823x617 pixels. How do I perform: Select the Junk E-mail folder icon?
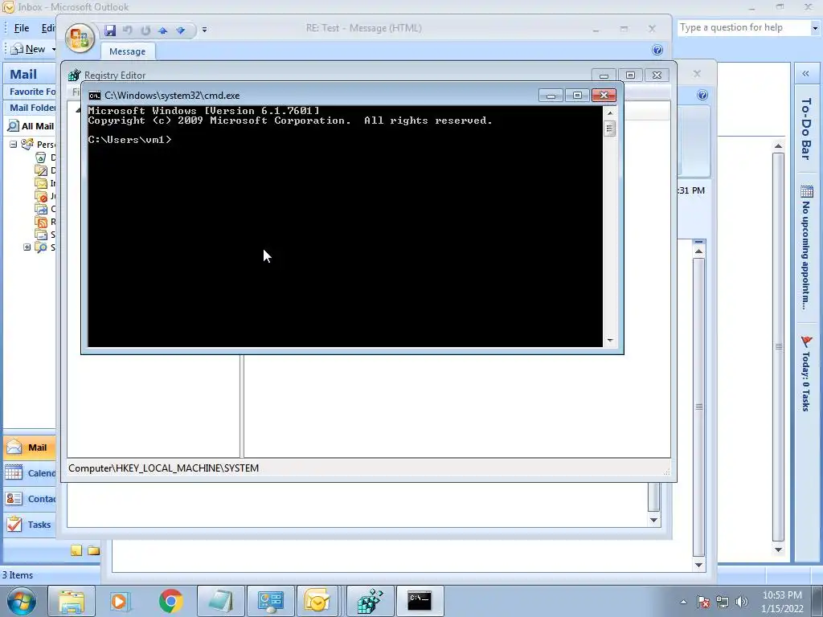pyautogui.click(x=41, y=196)
